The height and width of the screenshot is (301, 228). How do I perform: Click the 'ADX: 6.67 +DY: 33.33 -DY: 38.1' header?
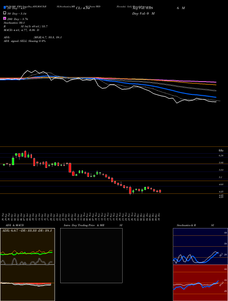[27, 231]
